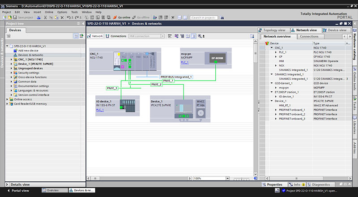This screenshot has width=358, height=197.
Task: Click the Split editor vertically icon
Action: coord(185,17)
